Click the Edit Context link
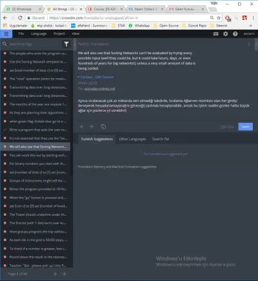The height and width of the screenshot is (281, 258). 104,77
